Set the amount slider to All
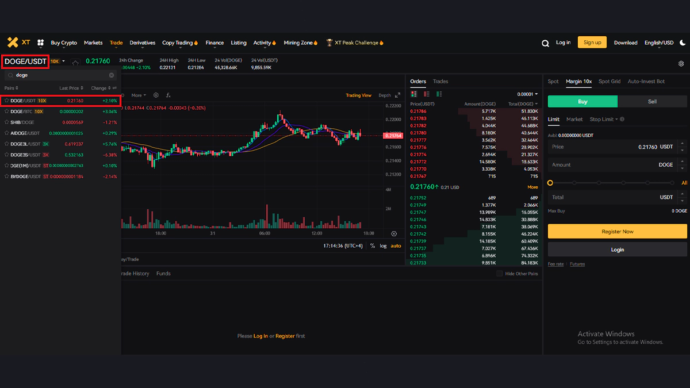Screen dimensions: 690x388 tap(684, 183)
